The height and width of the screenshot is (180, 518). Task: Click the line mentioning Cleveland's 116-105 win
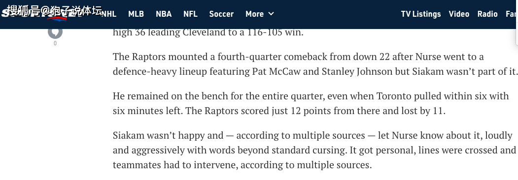[208, 32]
